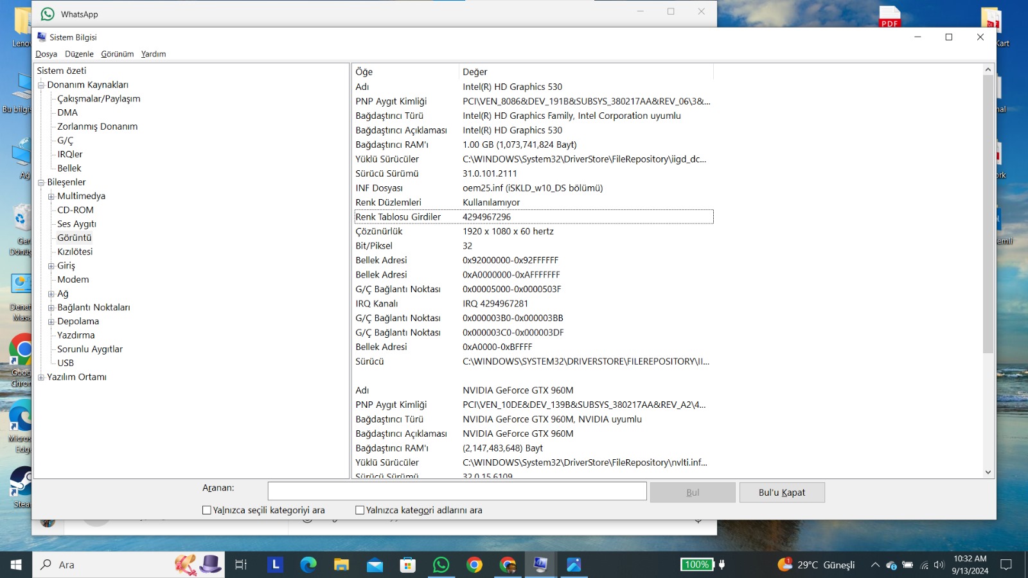Show hidden system tray icons
1028x578 pixels.
click(874, 565)
